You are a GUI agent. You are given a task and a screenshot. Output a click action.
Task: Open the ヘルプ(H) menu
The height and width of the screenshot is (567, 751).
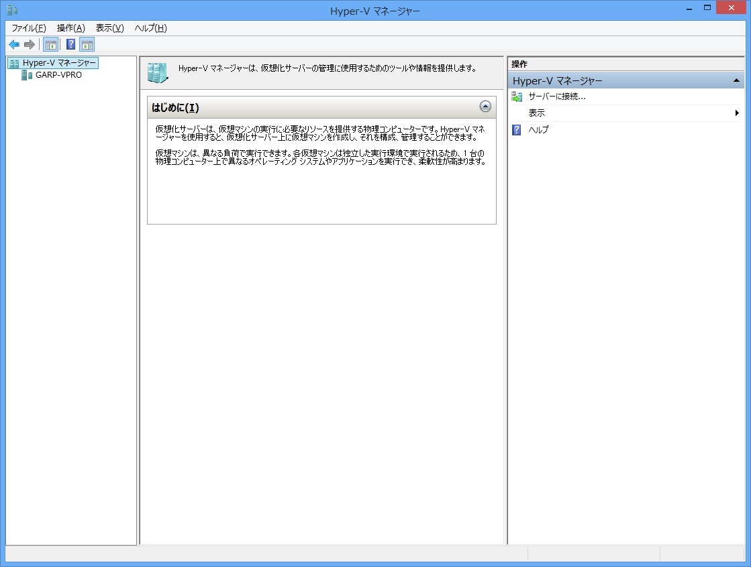coord(151,28)
